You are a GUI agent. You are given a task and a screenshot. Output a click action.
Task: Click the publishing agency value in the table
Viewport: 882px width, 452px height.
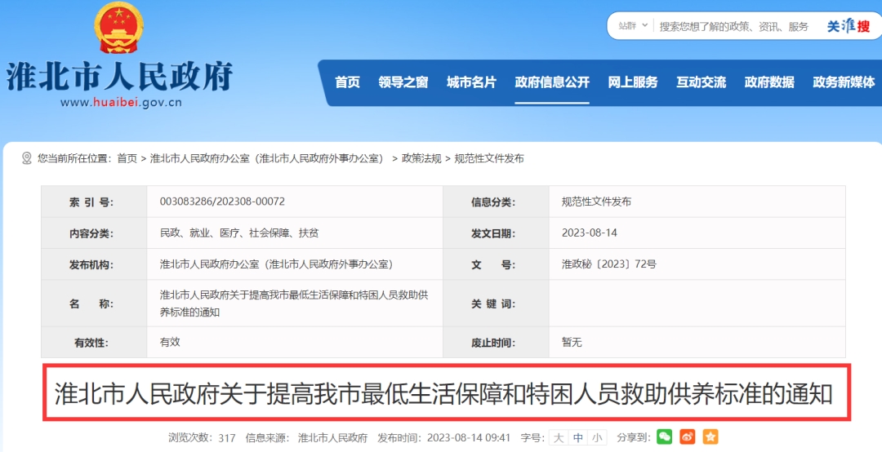[x=276, y=264]
